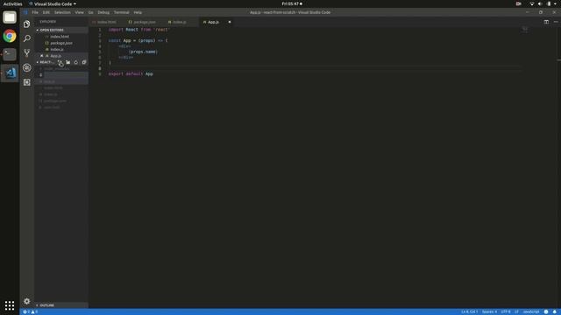Open the editor More Actions ellipsis
The height and width of the screenshot is (315, 561).
(556, 22)
